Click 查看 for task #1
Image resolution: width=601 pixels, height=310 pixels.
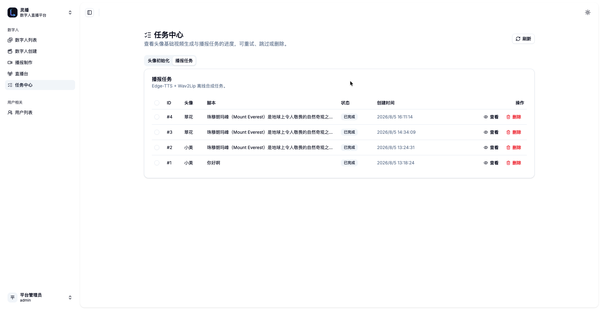(491, 163)
